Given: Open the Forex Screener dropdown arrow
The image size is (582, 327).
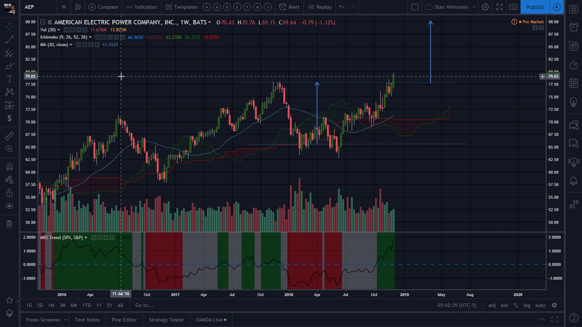Looking at the screenshot, I should [x=65, y=320].
